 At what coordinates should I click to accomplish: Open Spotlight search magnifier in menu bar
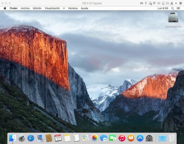(x=173, y=8)
